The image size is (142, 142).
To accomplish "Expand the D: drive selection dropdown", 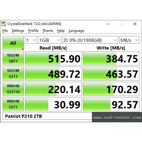I will [x=90, y=40].
